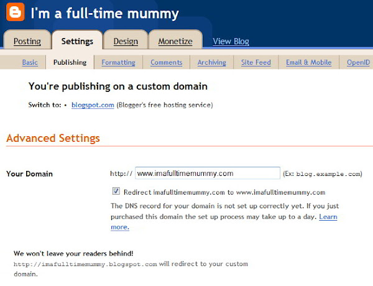The width and height of the screenshot is (373, 286).
Task: Open the Formatting settings sub-tab
Action: point(118,62)
